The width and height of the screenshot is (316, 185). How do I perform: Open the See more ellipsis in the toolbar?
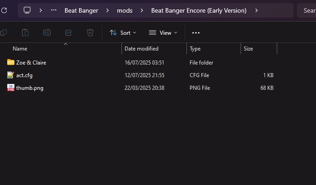(x=196, y=32)
